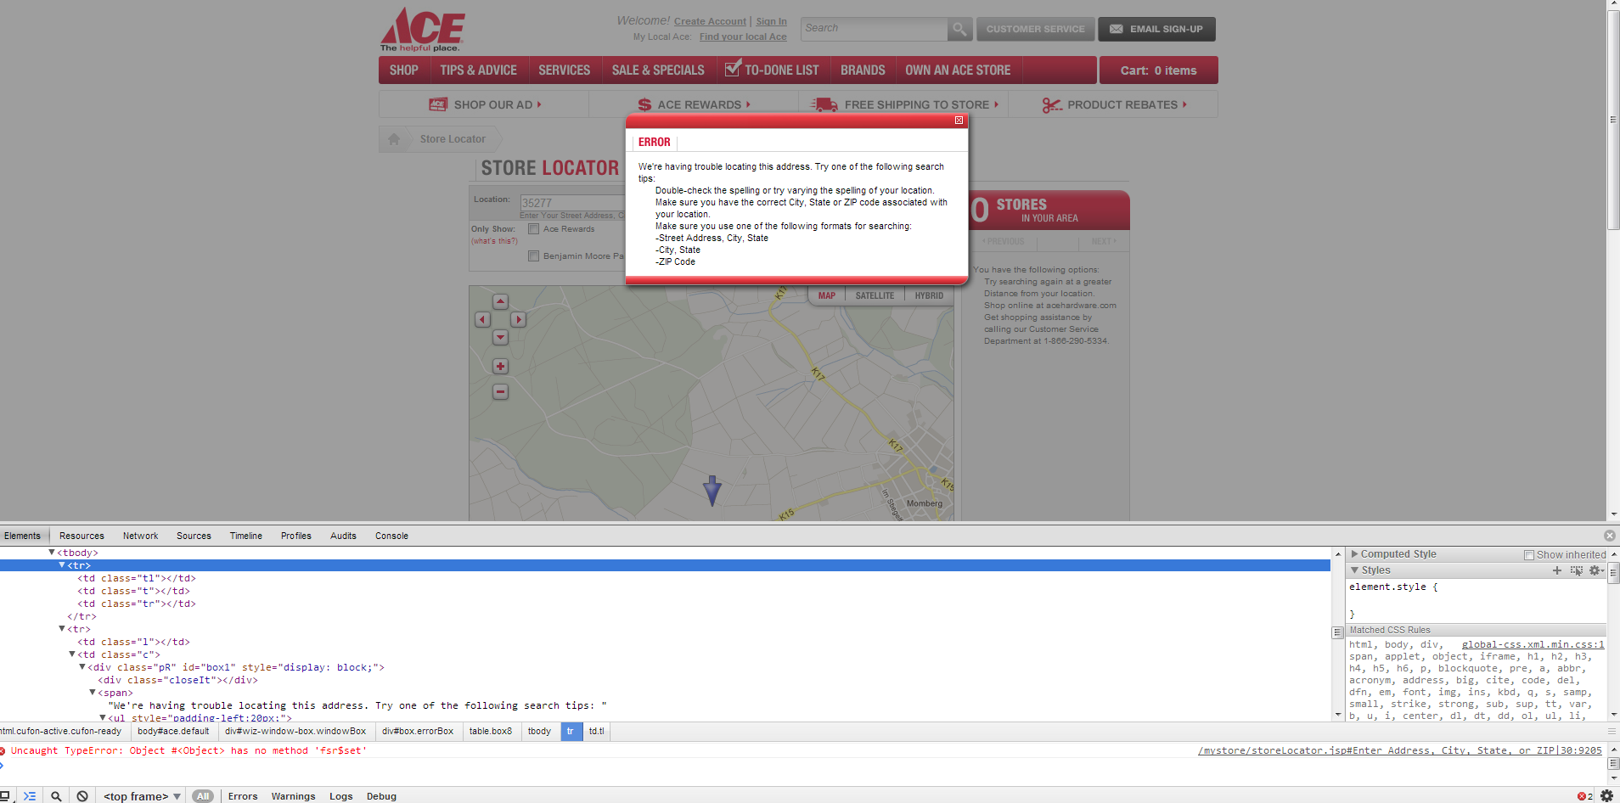Switch to the Network tab in DevTools
1620x803 pixels.
tap(140, 536)
